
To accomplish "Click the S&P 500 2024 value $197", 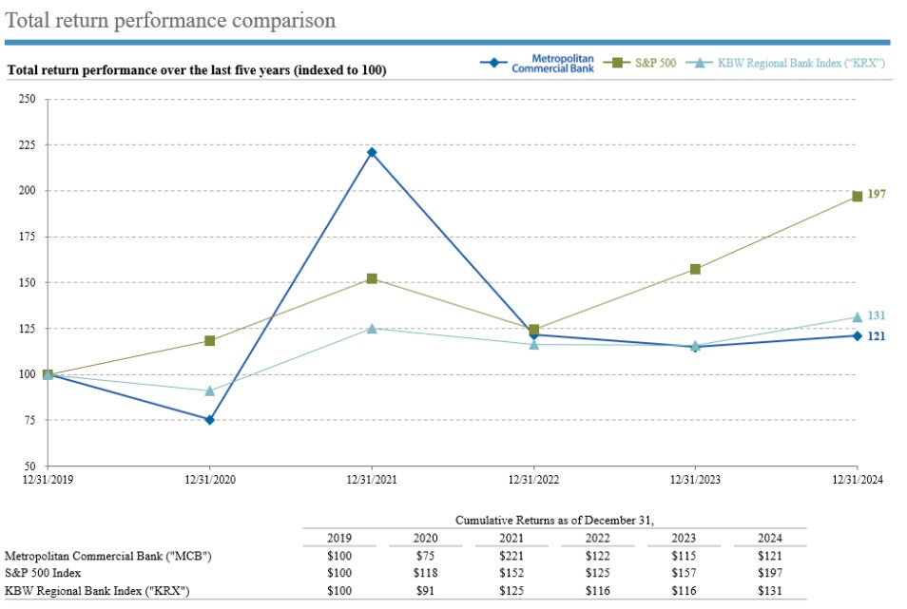I will point(770,573).
